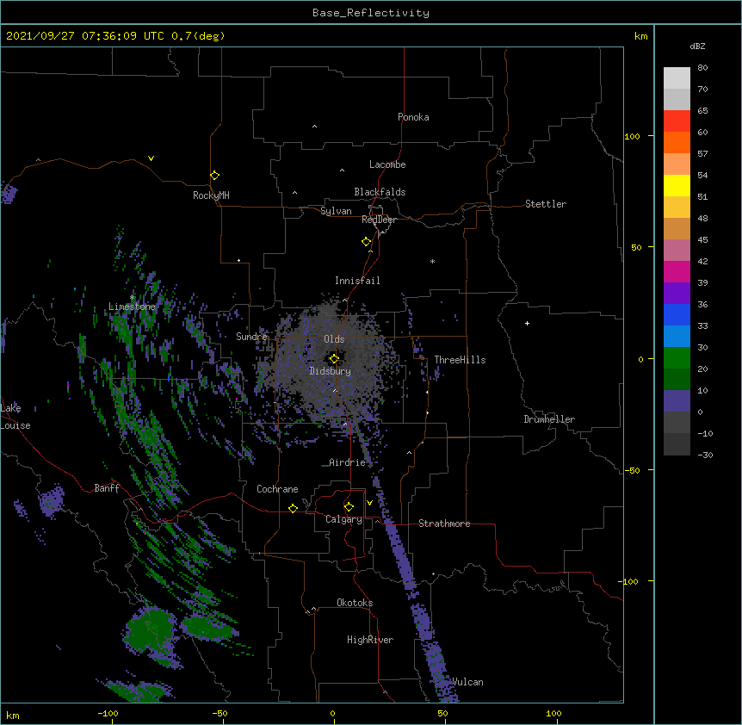742x725 pixels.
Task: Select the slate purple 10–0 dBZ swatch
Action: 677,401
